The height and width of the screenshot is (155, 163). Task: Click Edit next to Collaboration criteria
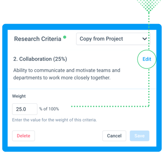click(147, 59)
